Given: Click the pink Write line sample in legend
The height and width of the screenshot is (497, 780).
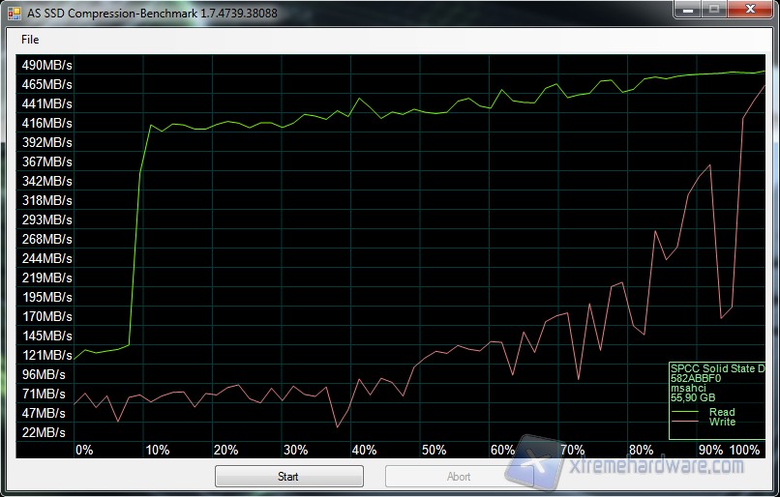Looking at the screenshot, I should pos(687,423).
